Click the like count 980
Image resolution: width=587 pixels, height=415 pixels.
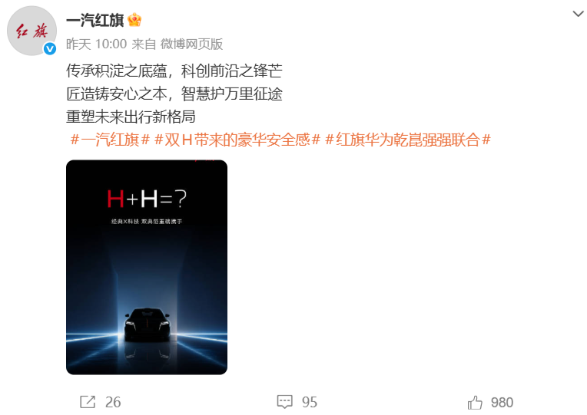point(502,402)
